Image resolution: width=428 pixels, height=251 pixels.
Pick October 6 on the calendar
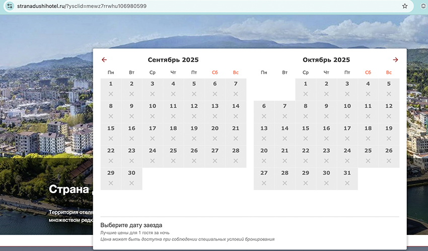[x=264, y=111]
